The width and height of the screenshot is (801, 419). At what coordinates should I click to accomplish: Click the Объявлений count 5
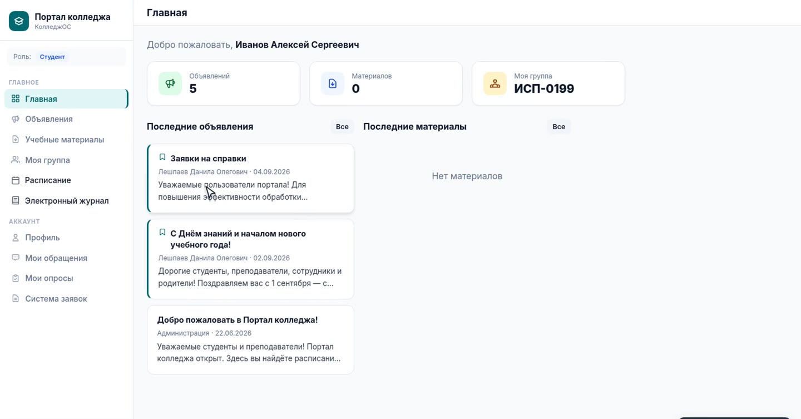click(193, 89)
